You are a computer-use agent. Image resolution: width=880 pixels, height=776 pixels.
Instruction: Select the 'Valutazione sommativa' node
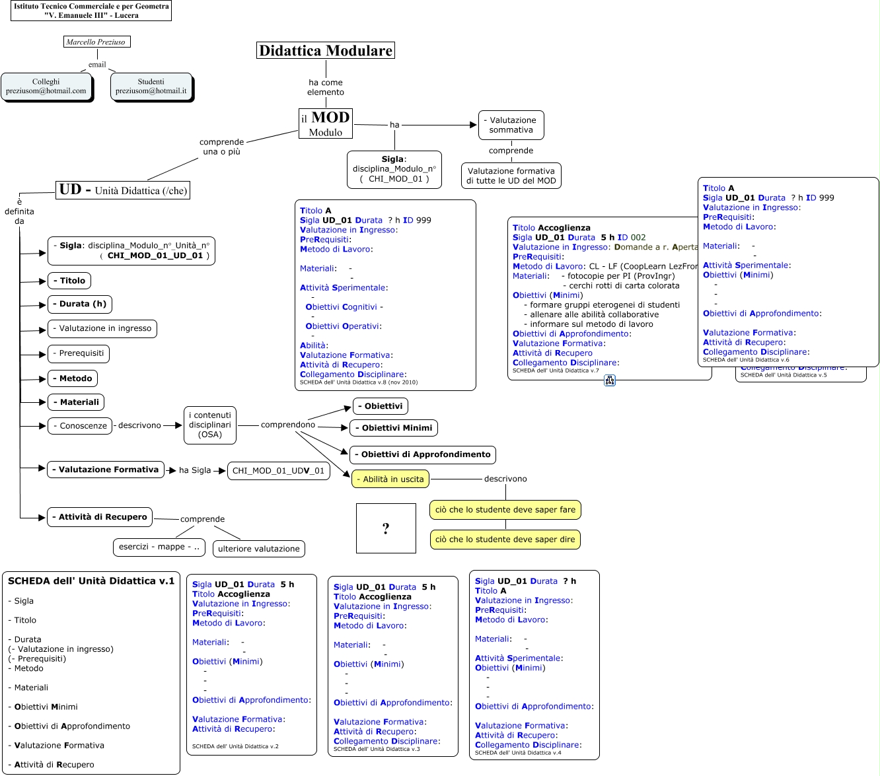point(511,125)
